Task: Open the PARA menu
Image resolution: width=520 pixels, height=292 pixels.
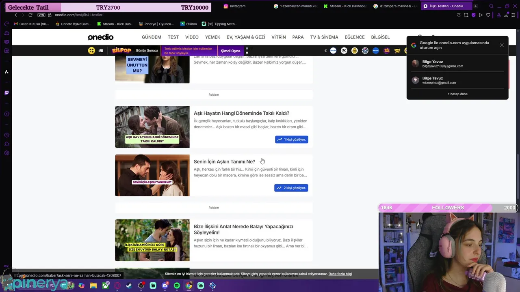Action: [298, 37]
